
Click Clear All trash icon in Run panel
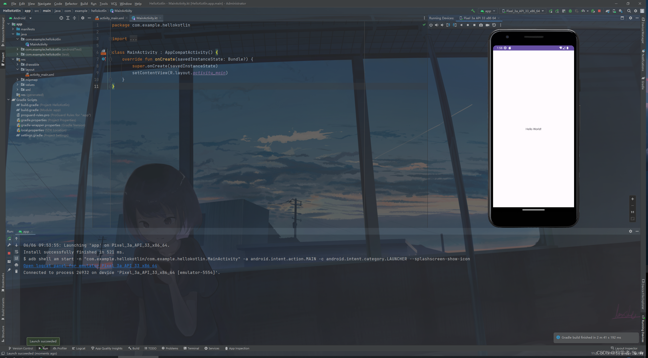pyautogui.click(x=16, y=271)
